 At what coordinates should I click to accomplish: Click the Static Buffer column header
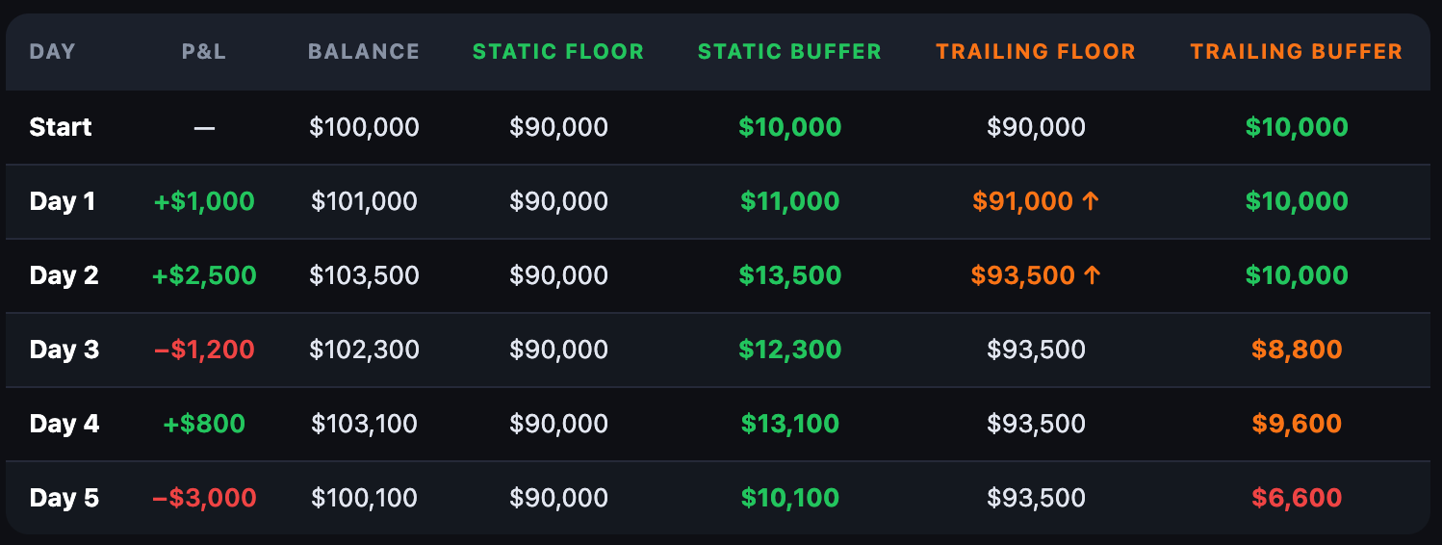[789, 52]
